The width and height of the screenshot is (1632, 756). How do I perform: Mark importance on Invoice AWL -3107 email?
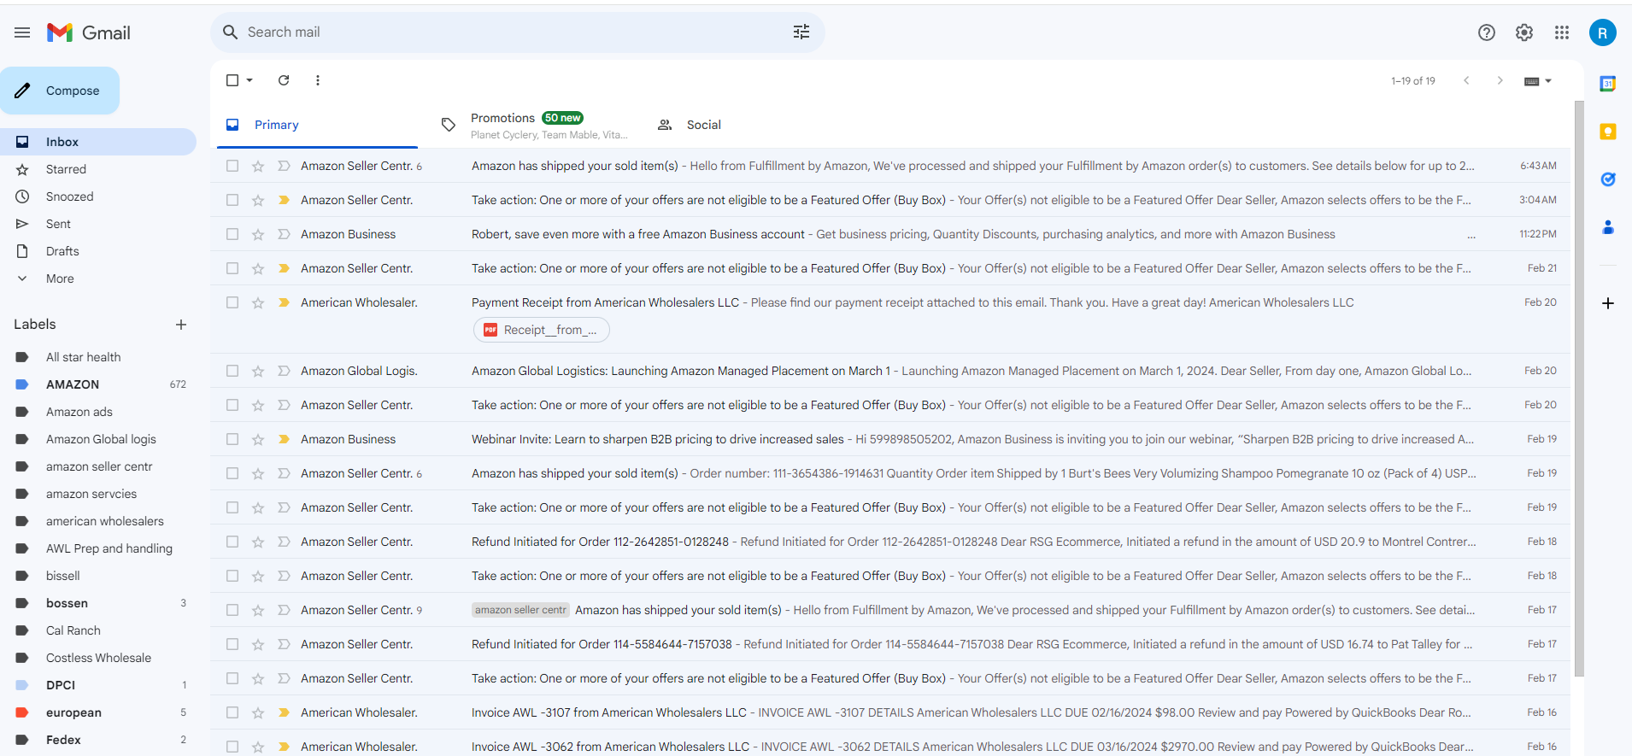pyautogui.click(x=284, y=712)
